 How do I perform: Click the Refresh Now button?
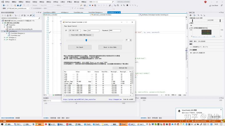[x=123, y=68]
